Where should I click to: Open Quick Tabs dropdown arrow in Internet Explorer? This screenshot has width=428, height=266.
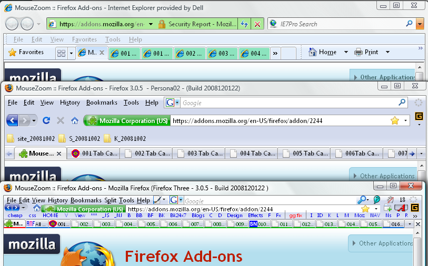(x=71, y=53)
